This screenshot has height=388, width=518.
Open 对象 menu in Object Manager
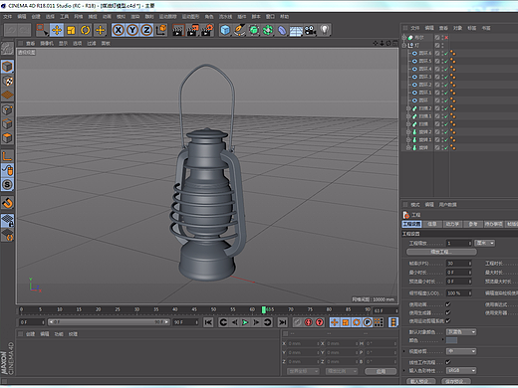point(458,28)
